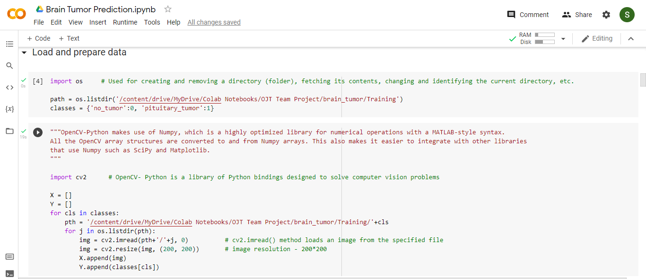The image size is (646, 279).
Task: Open the Tools menu
Action: 152,22
